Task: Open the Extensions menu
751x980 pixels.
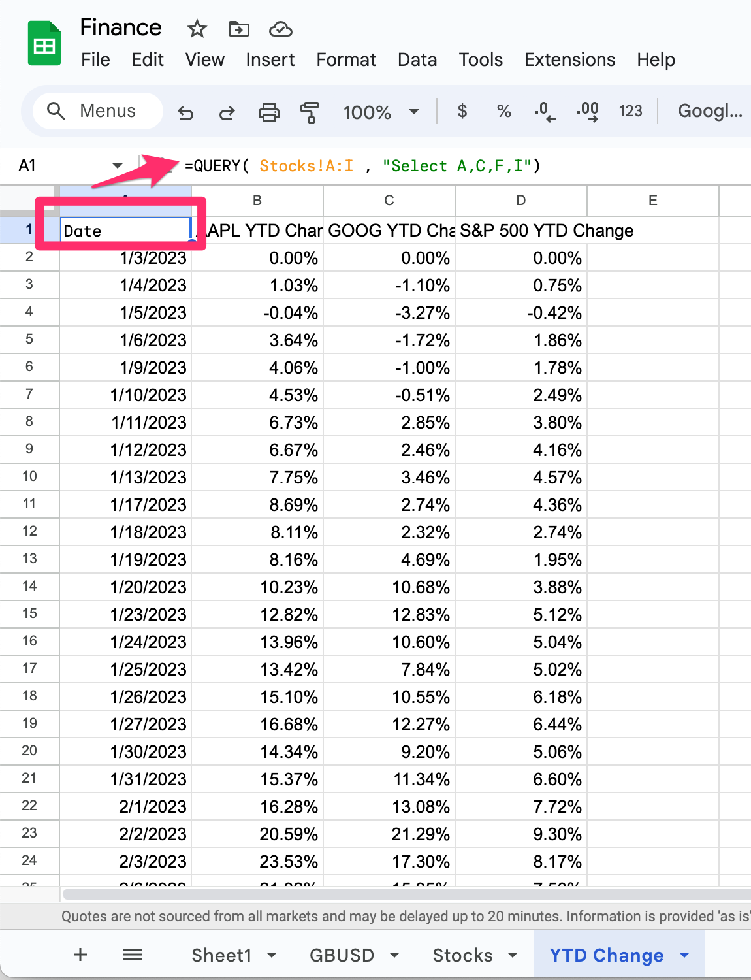Action: tap(569, 59)
